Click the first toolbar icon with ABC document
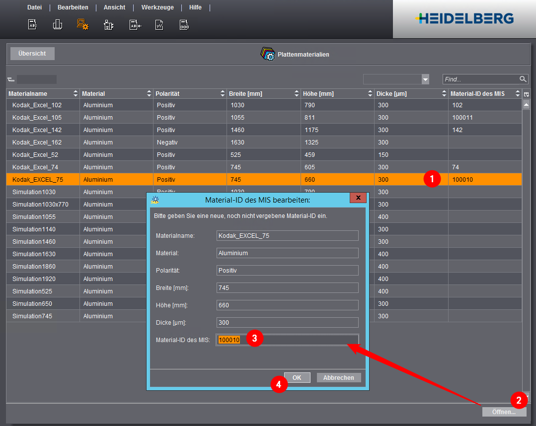Image resolution: width=536 pixels, height=426 pixels. (32, 24)
